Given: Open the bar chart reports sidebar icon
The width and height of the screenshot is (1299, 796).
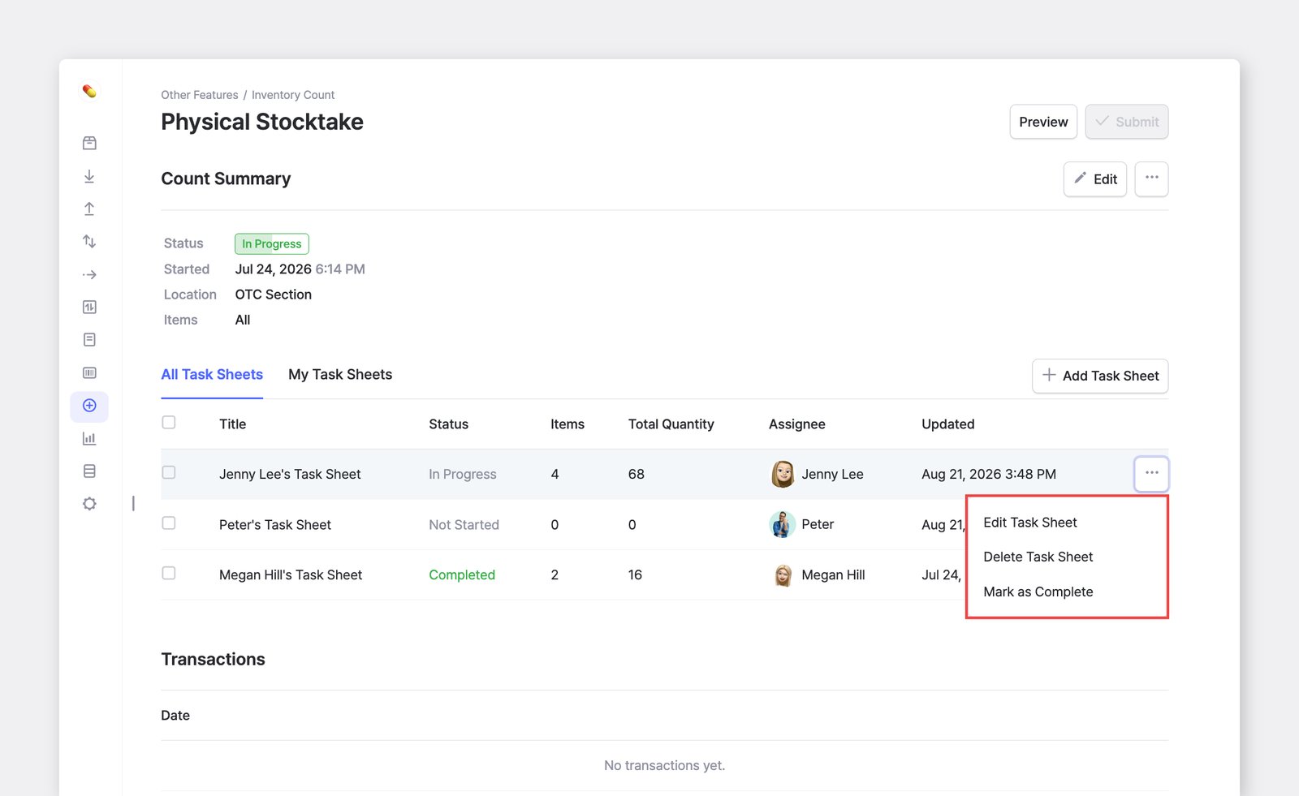Looking at the screenshot, I should click(x=89, y=438).
